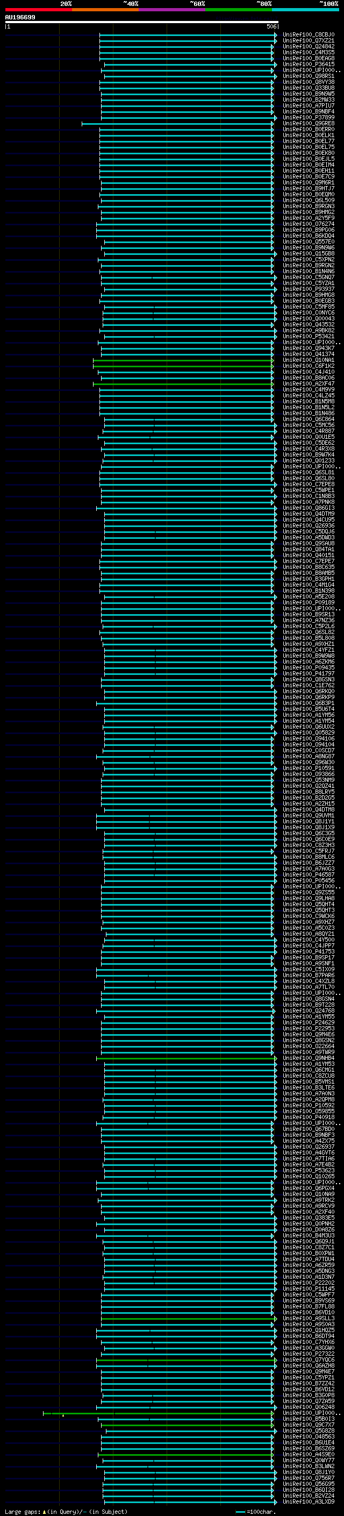Select the label UniRef100_B0EIM4
This screenshot has height=1516, width=344.
pos(308,165)
